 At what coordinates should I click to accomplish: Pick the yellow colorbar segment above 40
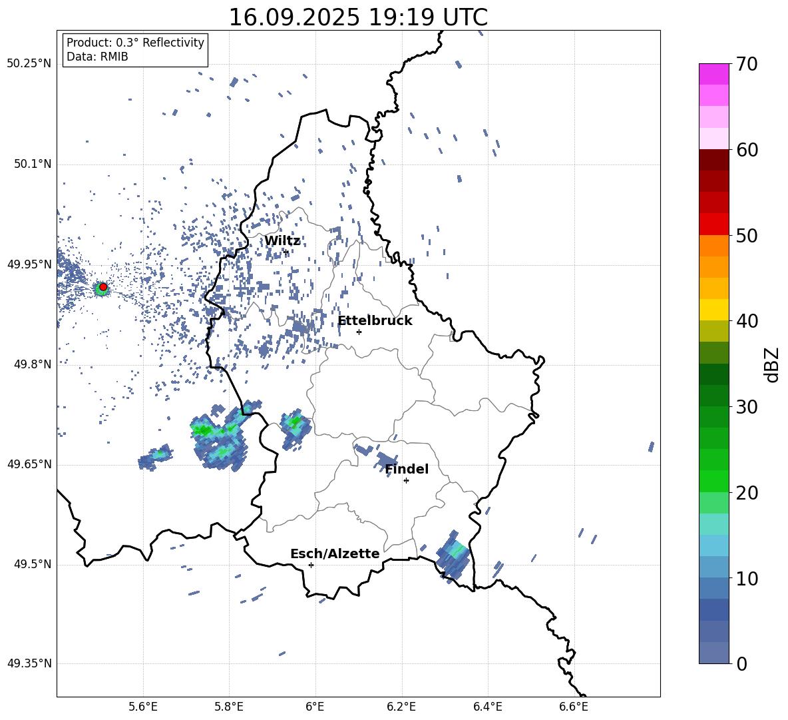[714, 310]
